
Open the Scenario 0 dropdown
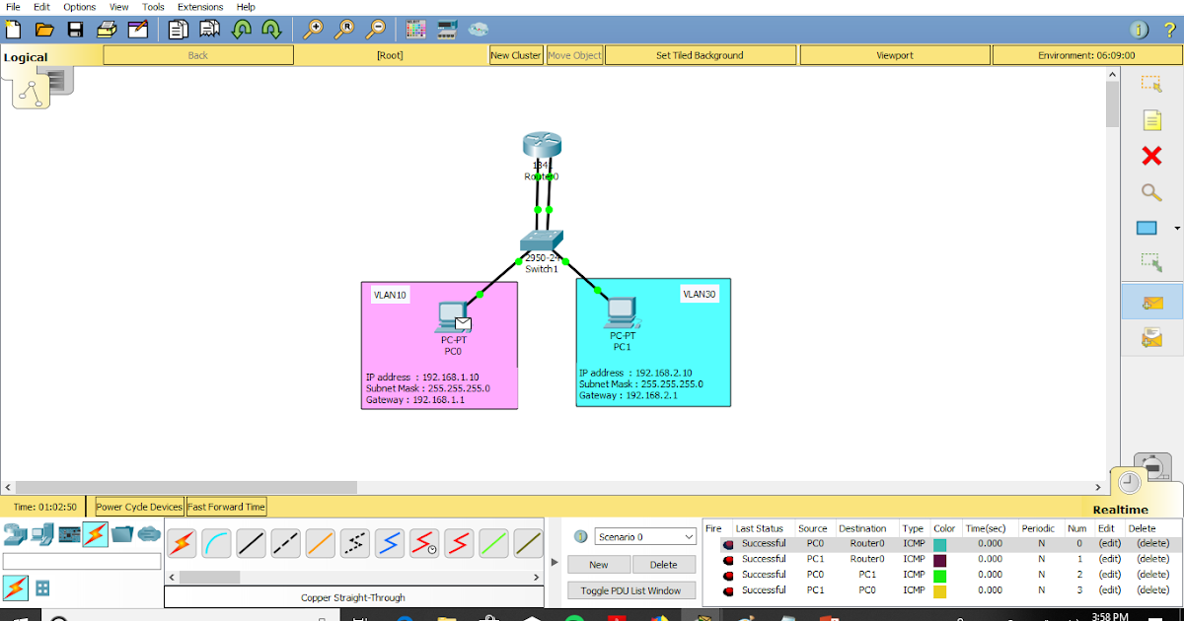click(644, 535)
